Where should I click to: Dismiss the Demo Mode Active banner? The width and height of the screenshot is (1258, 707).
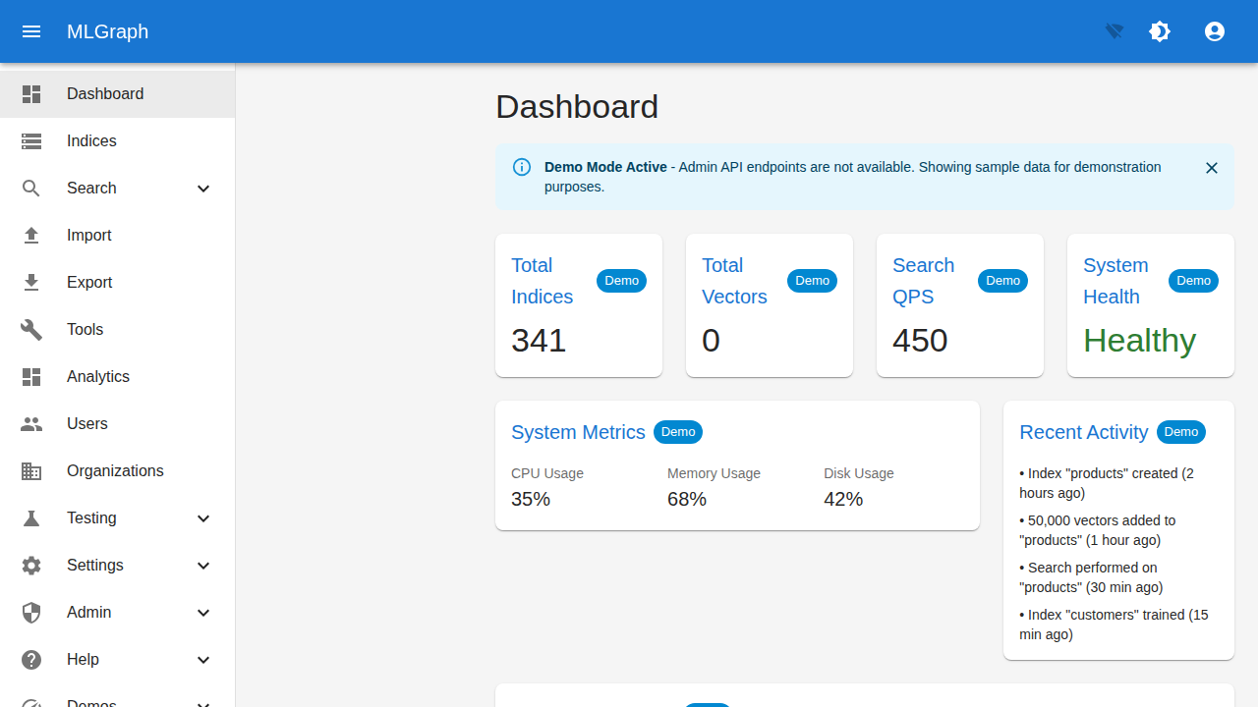[x=1212, y=168]
